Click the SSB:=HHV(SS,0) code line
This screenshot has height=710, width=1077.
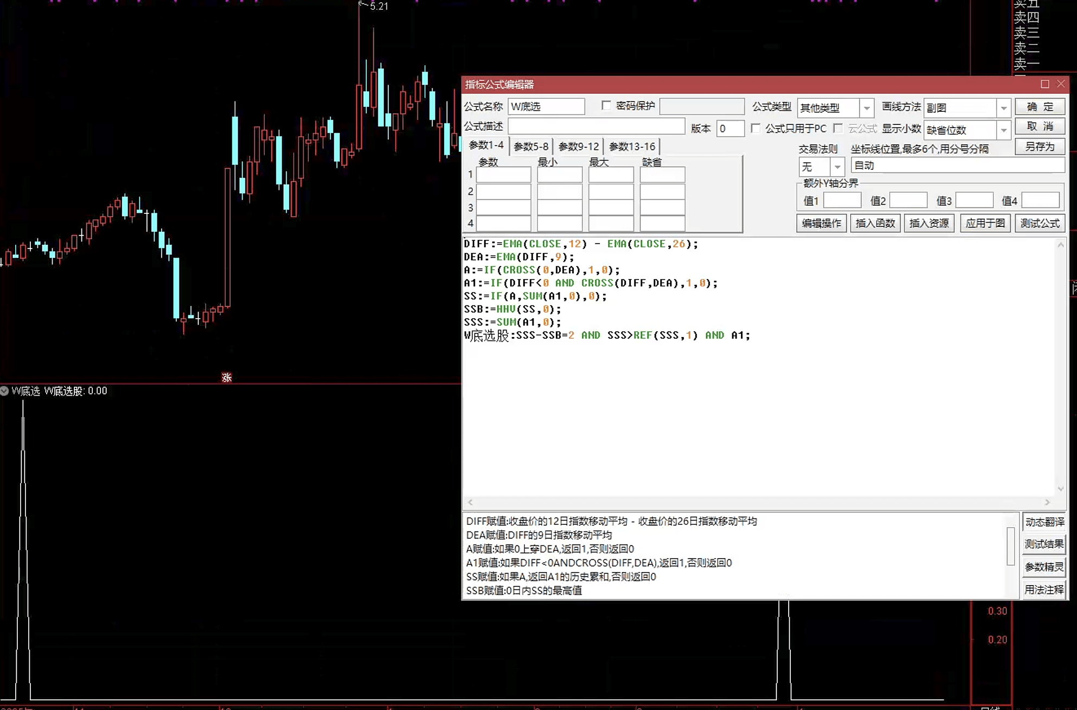coord(512,309)
